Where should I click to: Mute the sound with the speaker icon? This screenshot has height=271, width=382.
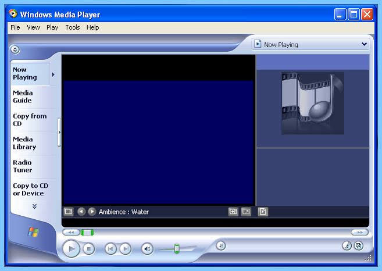[x=147, y=249]
